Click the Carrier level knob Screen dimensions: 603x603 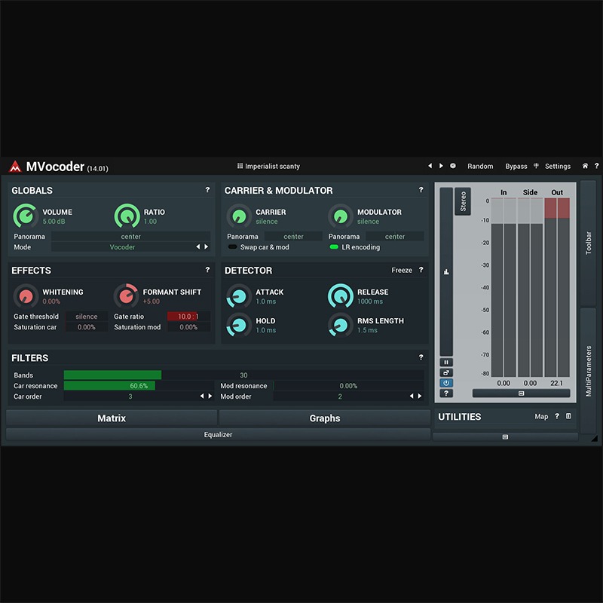239,216
